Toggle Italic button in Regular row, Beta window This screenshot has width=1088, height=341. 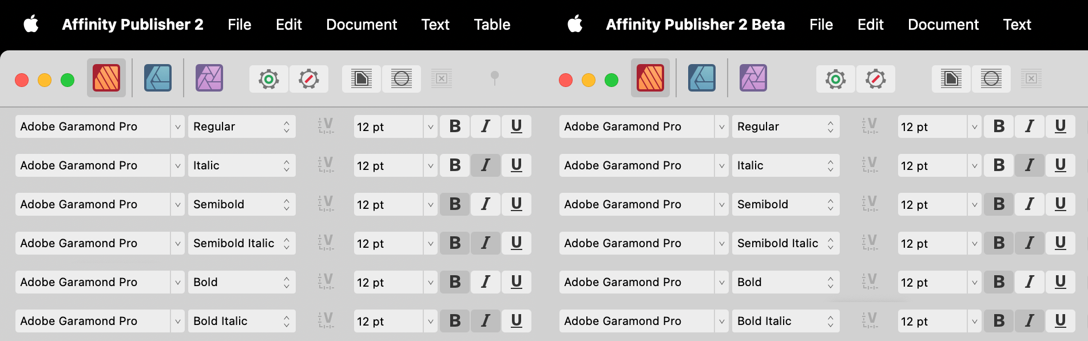[1030, 126]
